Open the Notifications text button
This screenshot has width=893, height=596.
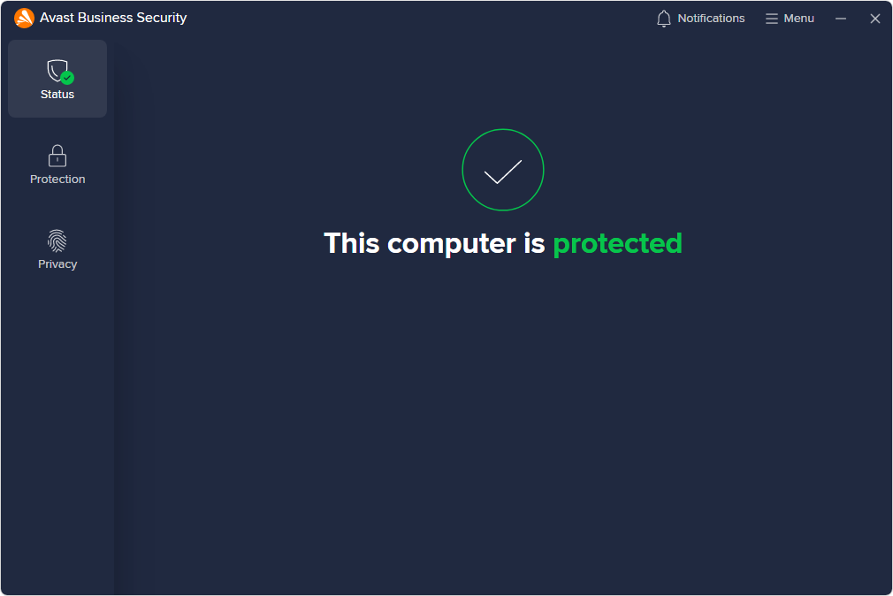(x=712, y=19)
